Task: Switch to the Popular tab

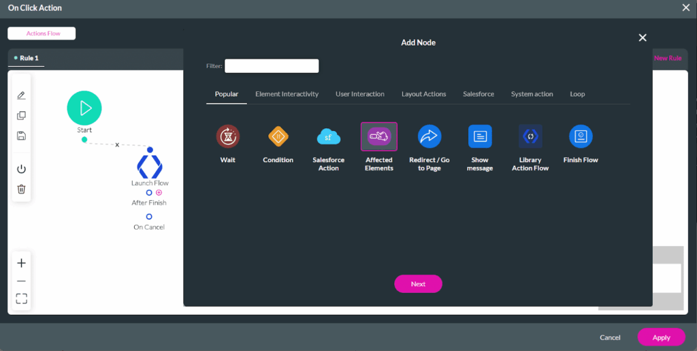Action: click(x=227, y=94)
